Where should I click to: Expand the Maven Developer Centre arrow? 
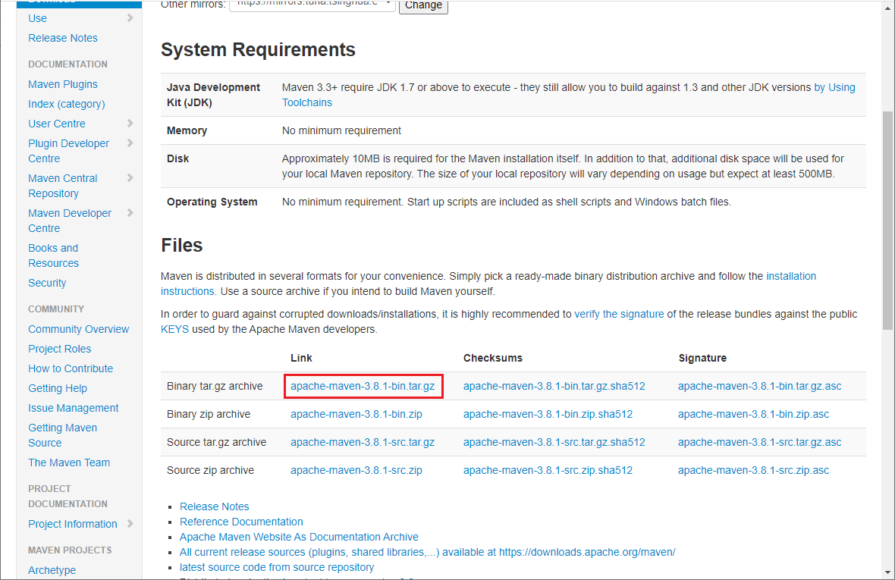point(130,213)
